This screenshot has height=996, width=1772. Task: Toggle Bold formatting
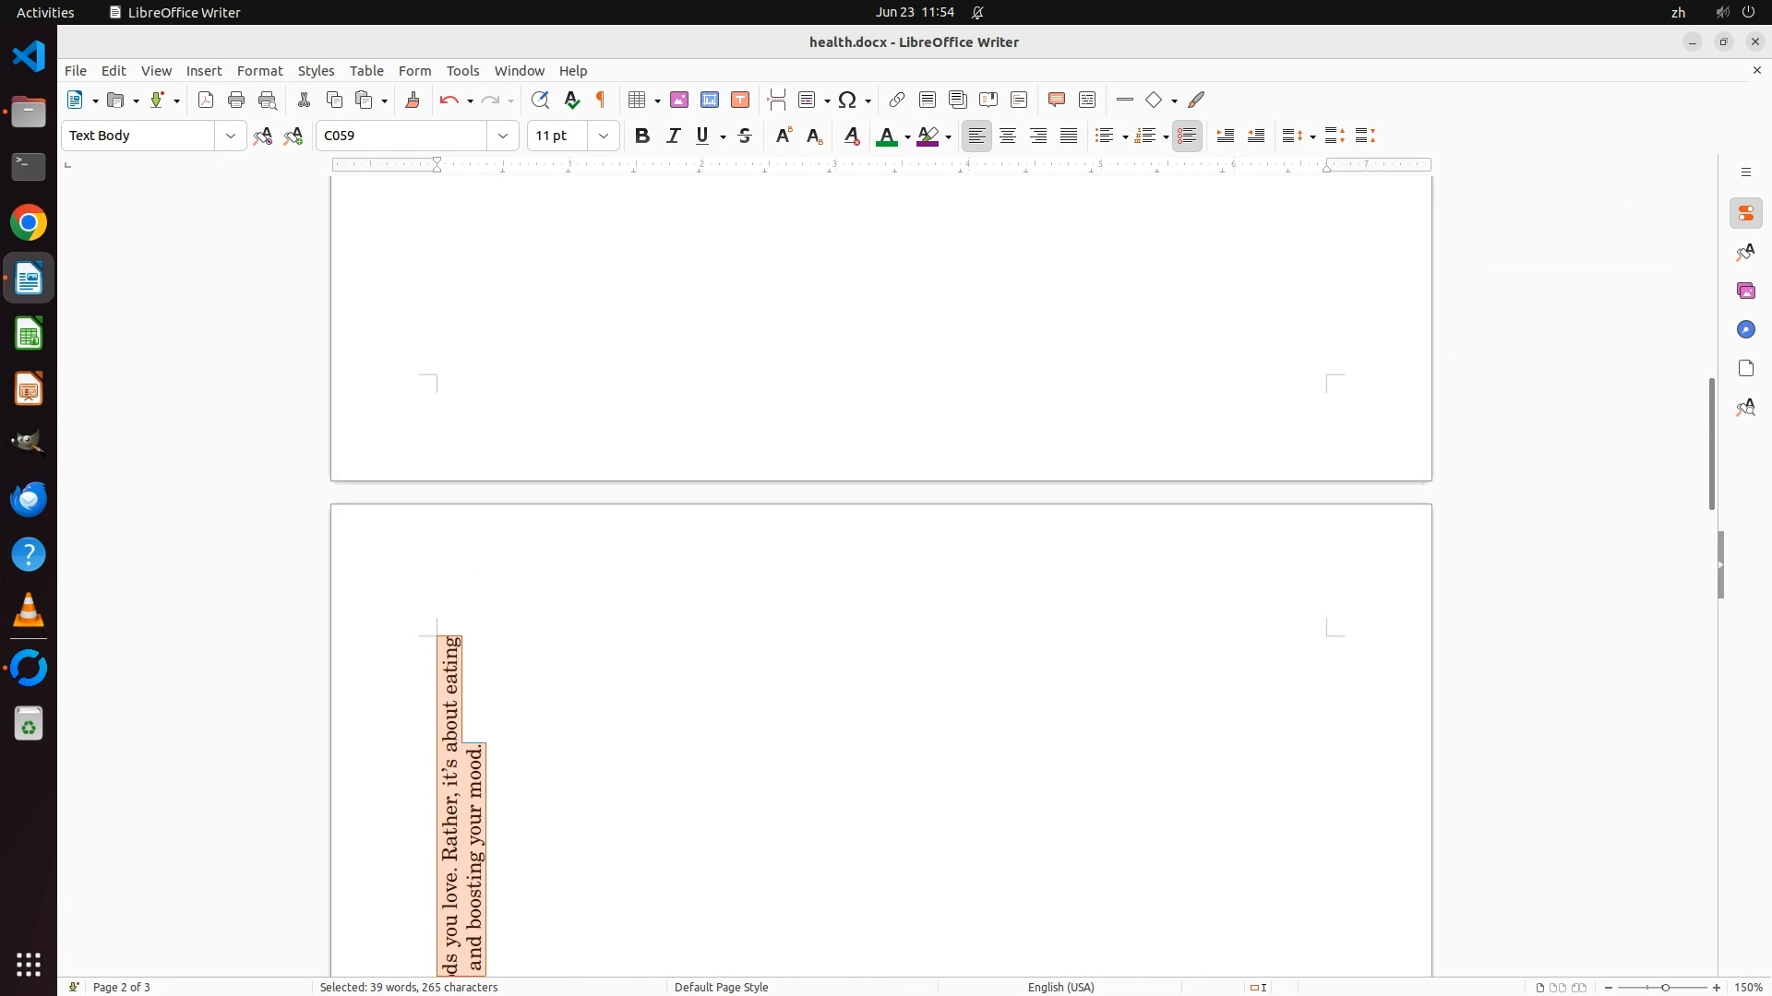(642, 136)
